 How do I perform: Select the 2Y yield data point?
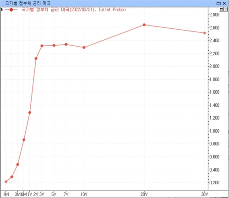[x=36, y=58]
